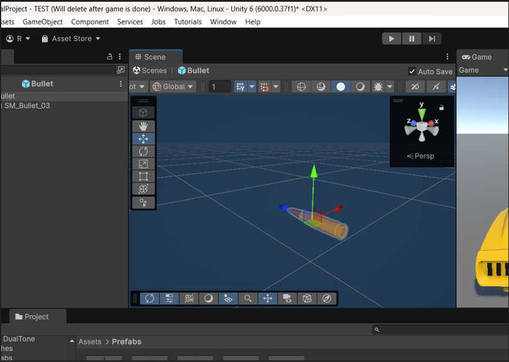Click Bullet breadcrumb in Scene view

tap(194, 70)
